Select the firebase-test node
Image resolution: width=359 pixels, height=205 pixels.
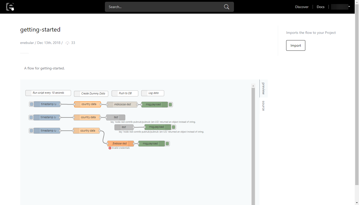(120, 143)
